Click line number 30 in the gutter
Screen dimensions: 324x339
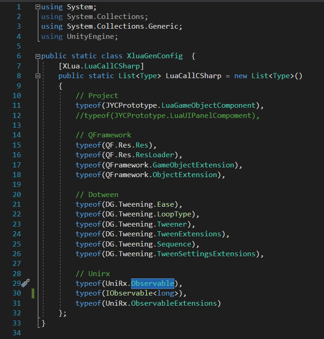click(x=17, y=293)
